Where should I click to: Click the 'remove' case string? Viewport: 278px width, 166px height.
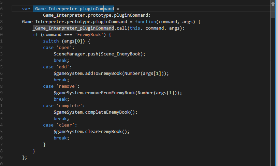[67, 86]
